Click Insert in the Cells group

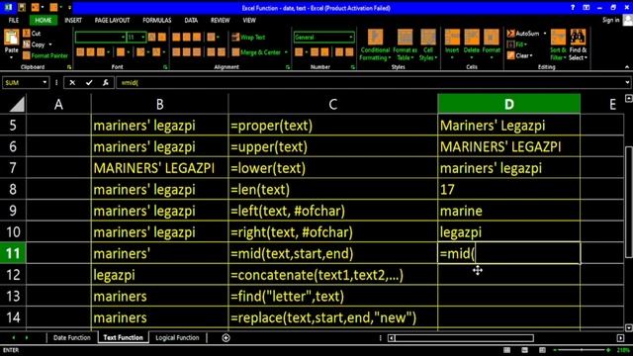pyautogui.click(x=452, y=44)
